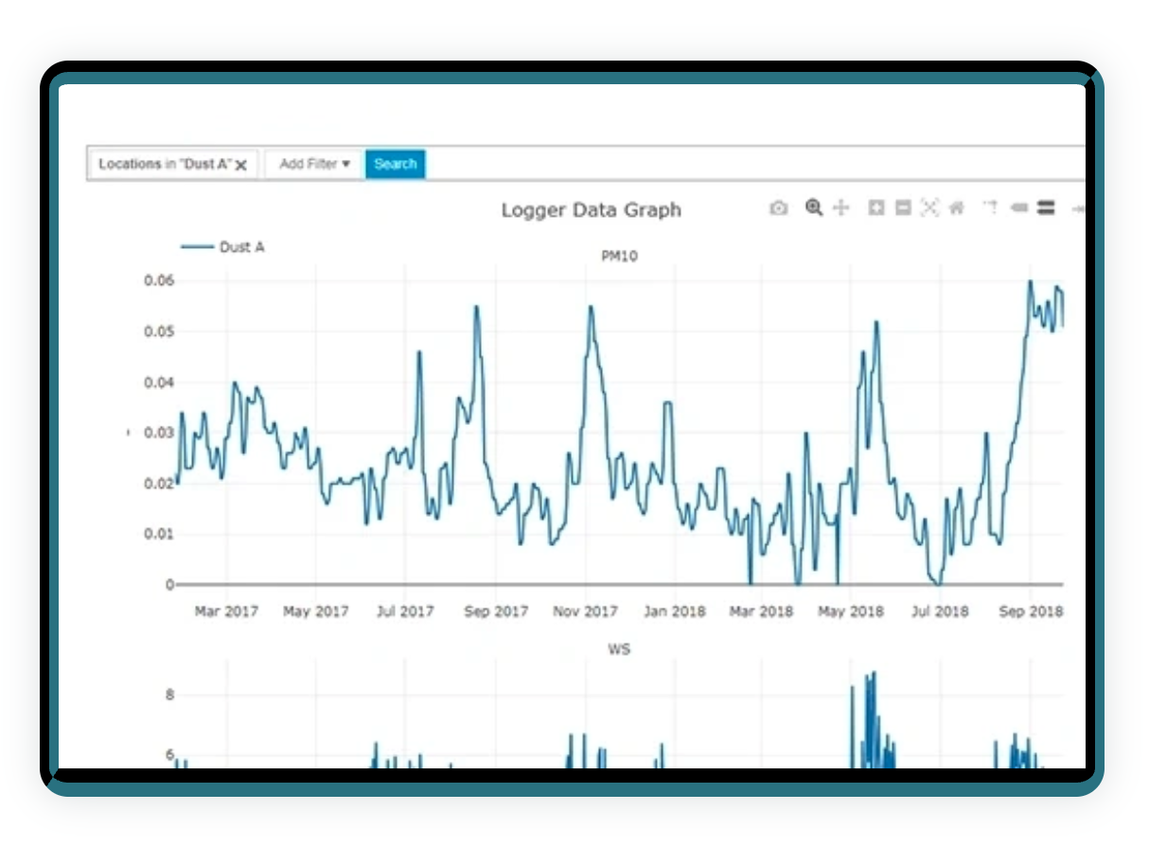The image size is (1149, 846).
Task: Click the Mar 2017 axis label
Action: tap(225, 611)
